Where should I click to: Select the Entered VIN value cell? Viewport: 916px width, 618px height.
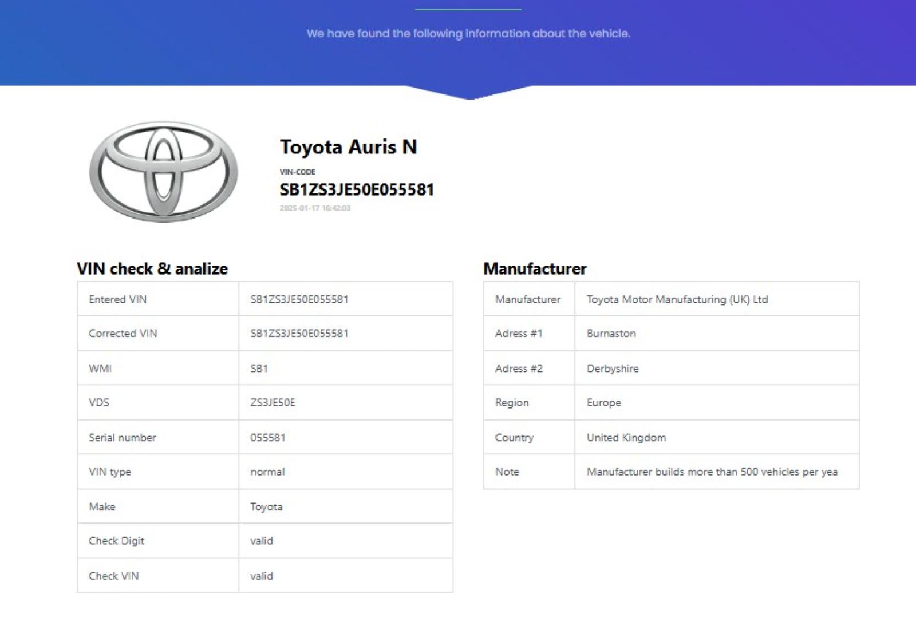click(x=346, y=299)
